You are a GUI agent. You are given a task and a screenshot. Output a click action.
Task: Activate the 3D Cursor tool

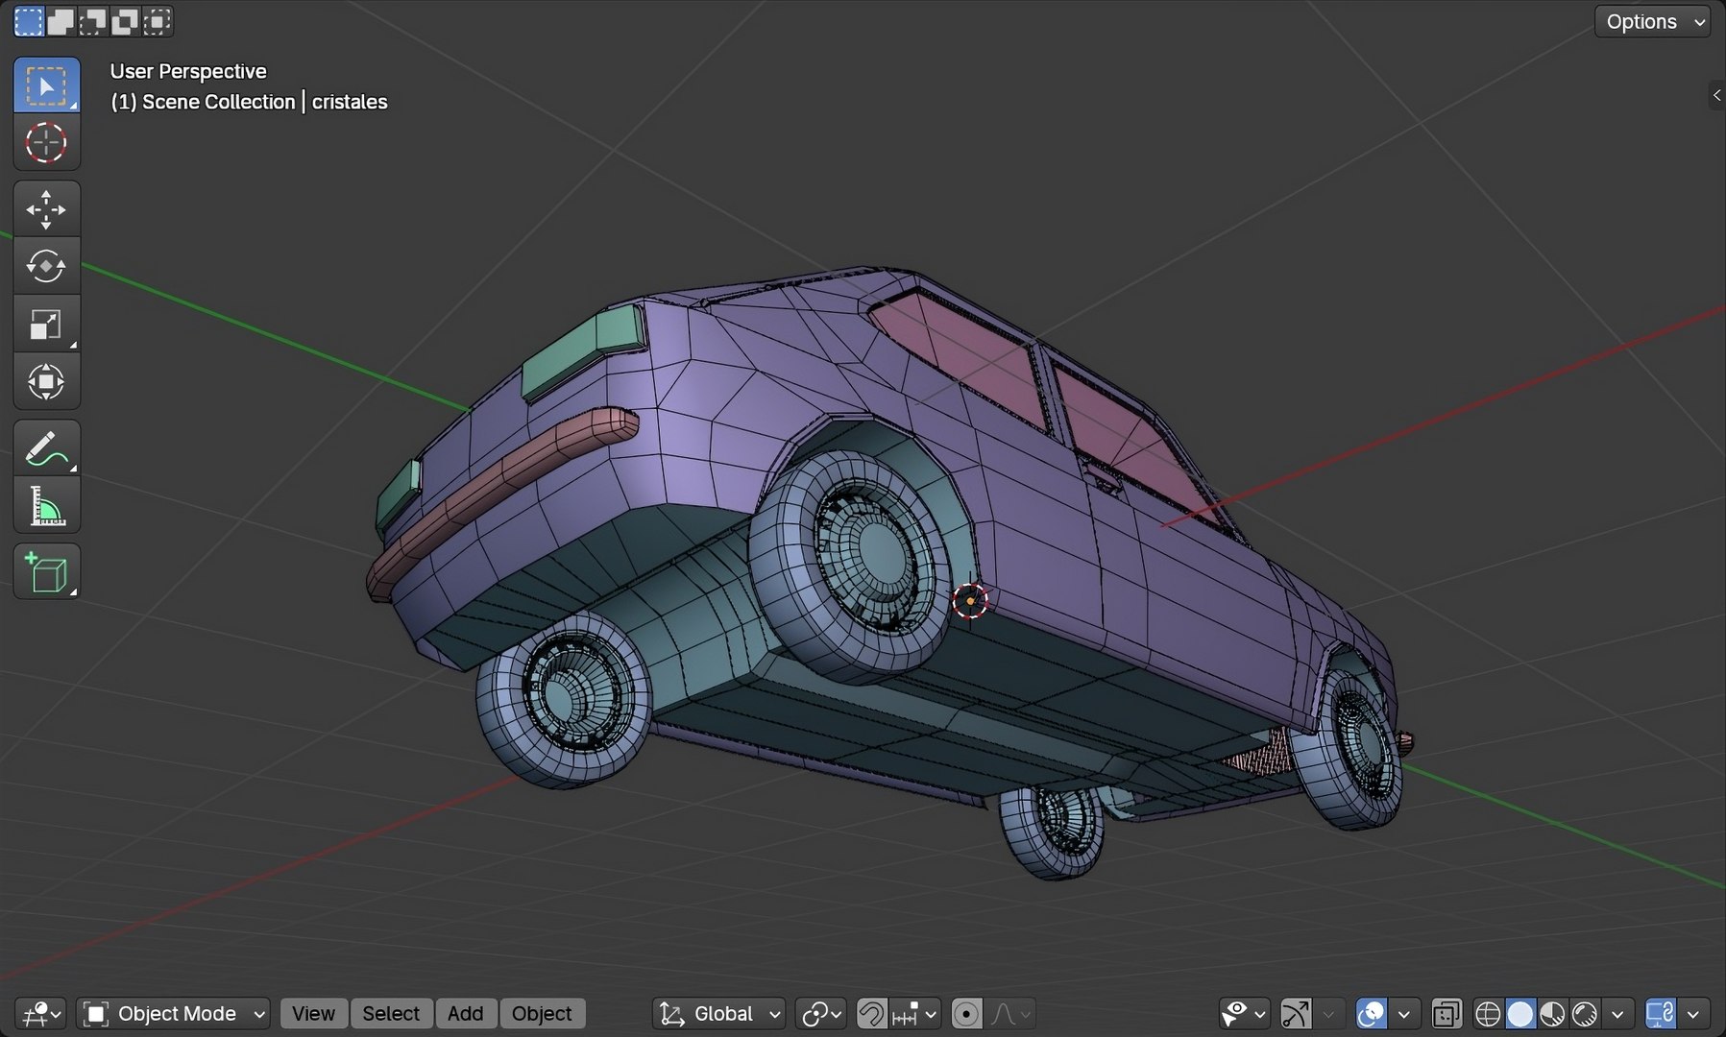46,143
